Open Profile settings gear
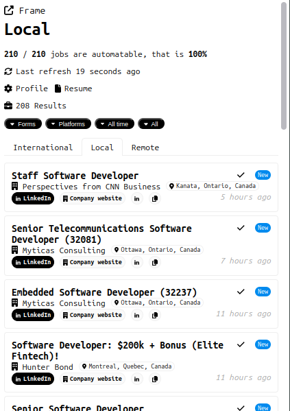This screenshot has width=290, height=411. pyautogui.click(x=8, y=89)
